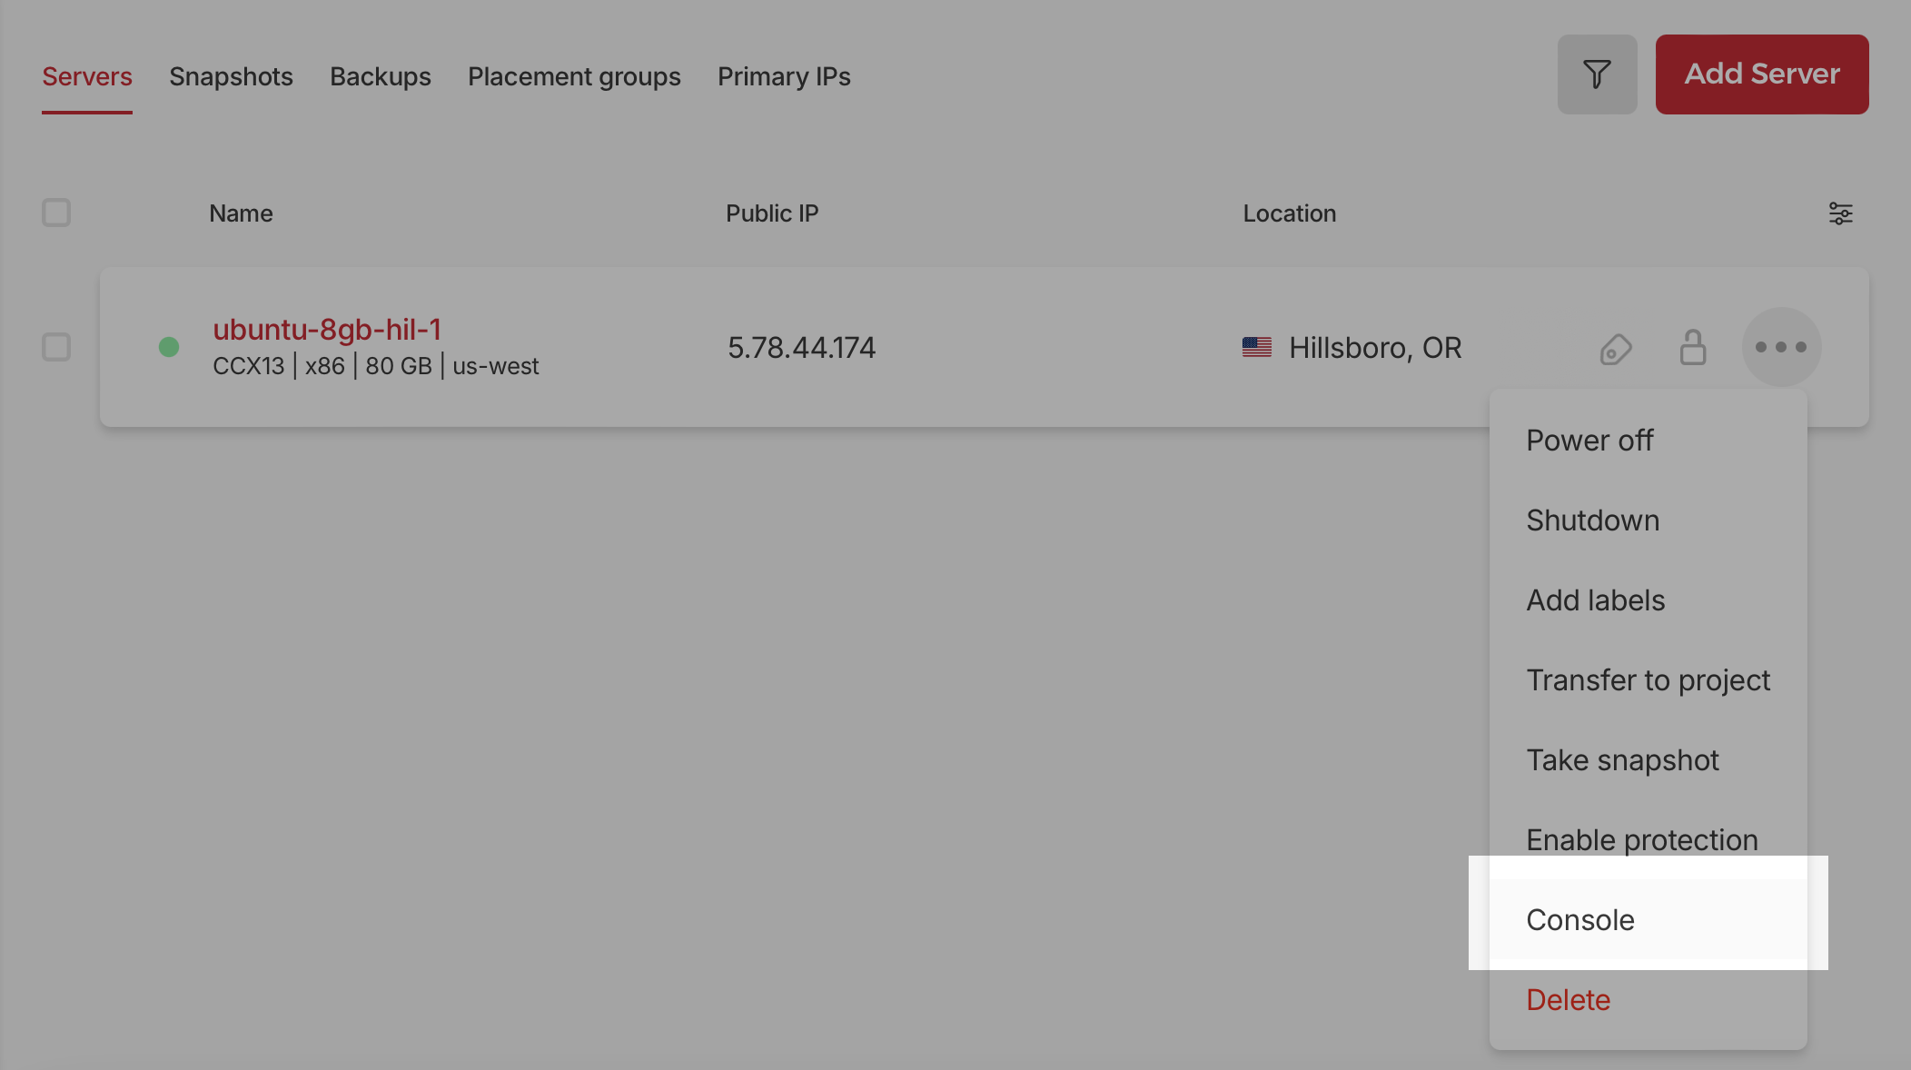This screenshot has width=1911, height=1070.
Task: Go to Placement groups tab
Action: pos(574,76)
